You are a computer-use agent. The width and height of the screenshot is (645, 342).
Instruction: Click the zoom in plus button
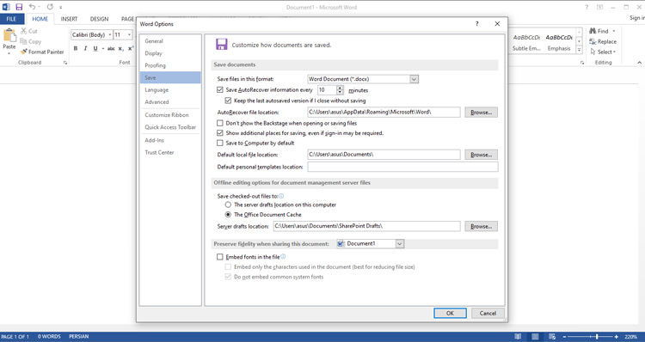pos(617,337)
